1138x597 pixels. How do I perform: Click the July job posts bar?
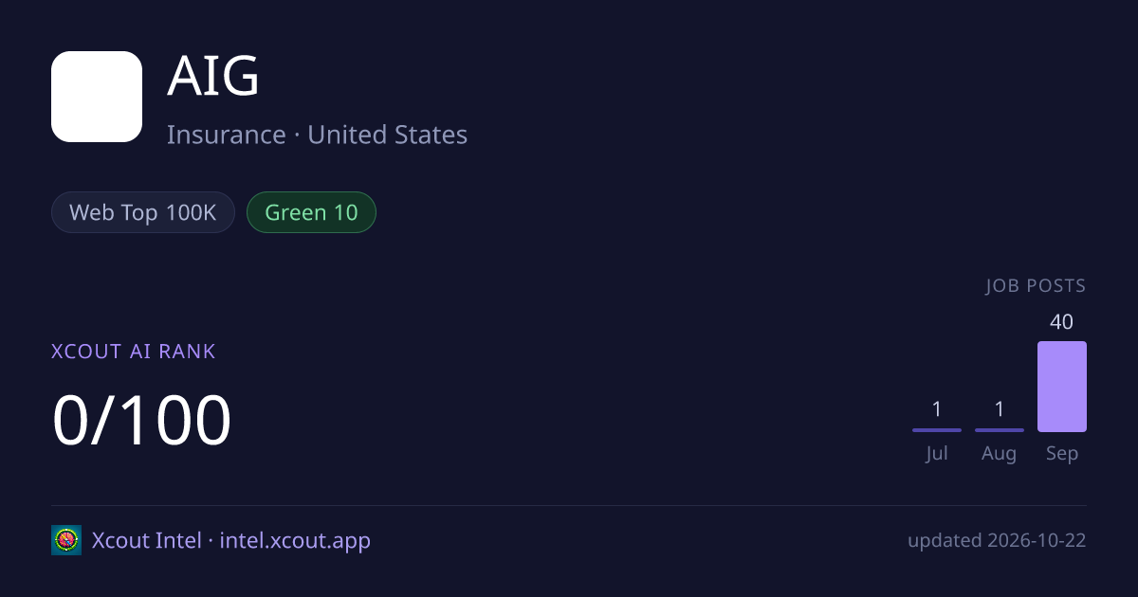coord(937,430)
